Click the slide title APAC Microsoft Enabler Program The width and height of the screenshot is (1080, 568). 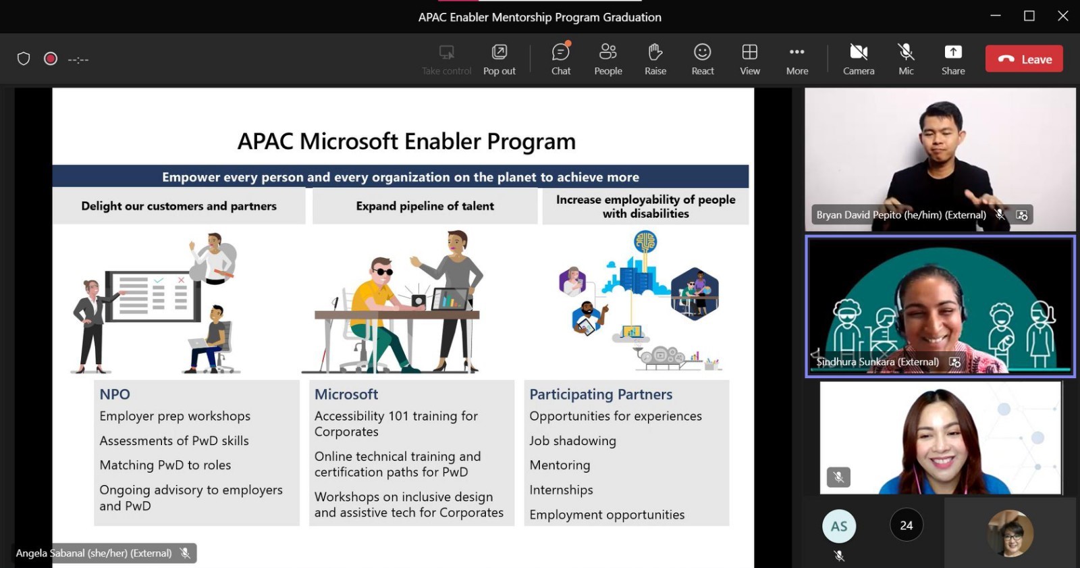406,141
